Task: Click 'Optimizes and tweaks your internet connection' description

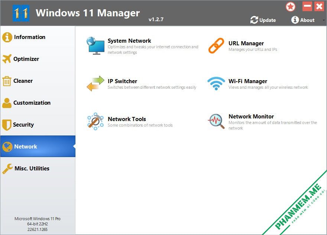Action: click(153, 50)
